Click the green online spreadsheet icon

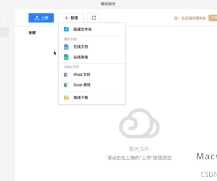point(66,57)
